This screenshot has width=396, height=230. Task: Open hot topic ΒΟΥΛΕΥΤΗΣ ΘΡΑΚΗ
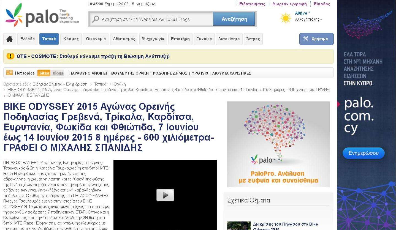click(130, 73)
